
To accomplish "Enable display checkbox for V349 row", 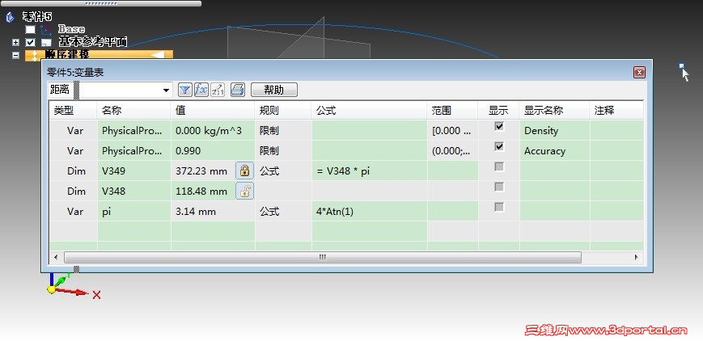I will (498, 166).
